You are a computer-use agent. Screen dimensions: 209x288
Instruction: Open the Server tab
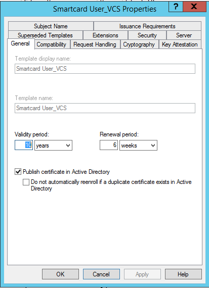coord(184,35)
